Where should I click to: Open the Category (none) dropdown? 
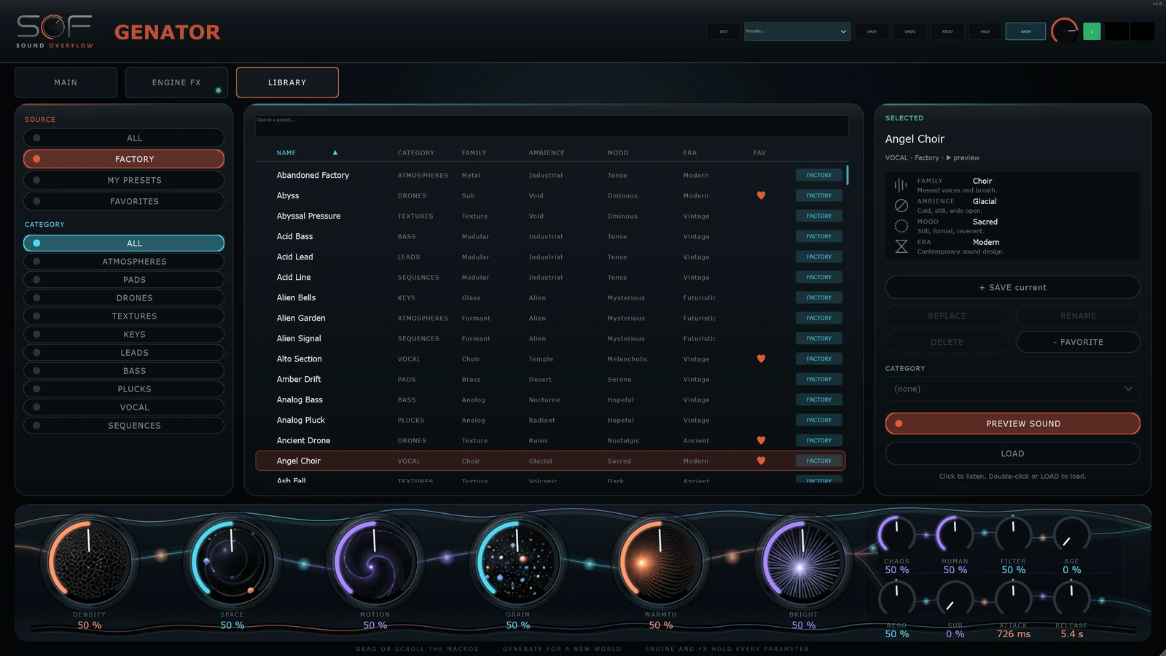pos(1013,388)
